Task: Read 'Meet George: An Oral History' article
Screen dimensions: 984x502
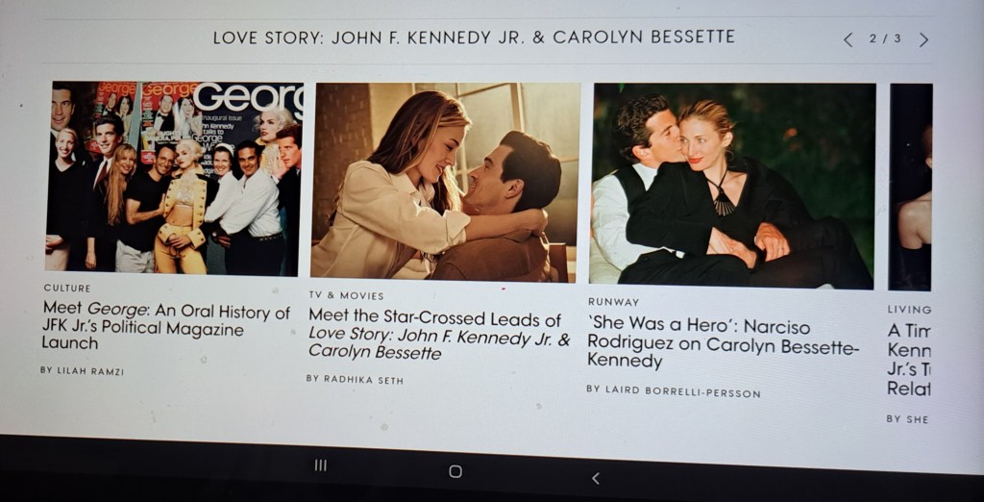Action: 165,327
